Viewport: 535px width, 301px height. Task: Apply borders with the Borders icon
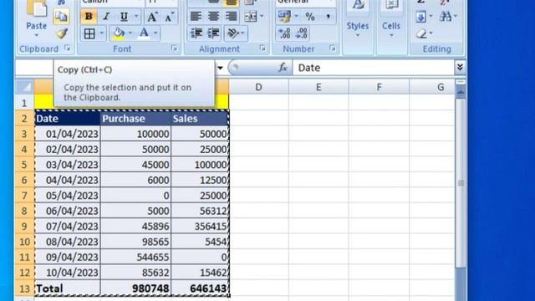click(89, 33)
